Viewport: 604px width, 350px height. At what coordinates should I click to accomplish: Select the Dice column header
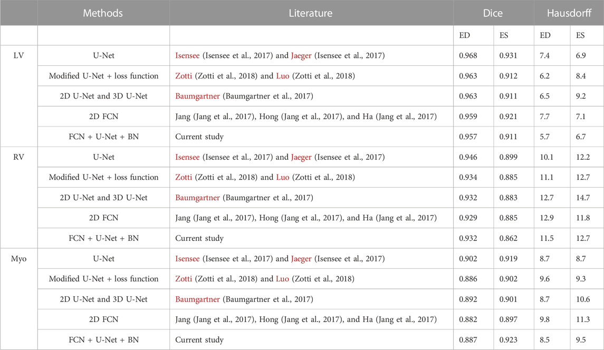click(493, 13)
